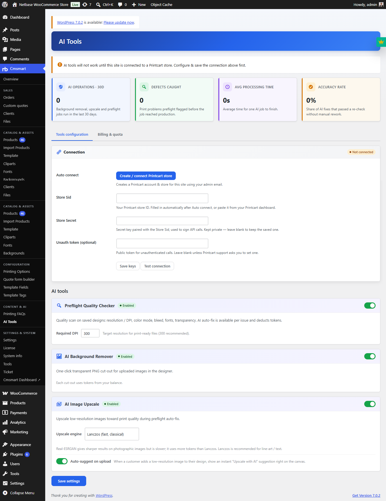The height and width of the screenshot is (501, 386).
Task: Disable the Preflight Quality Checker toggle
Action: point(370,306)
